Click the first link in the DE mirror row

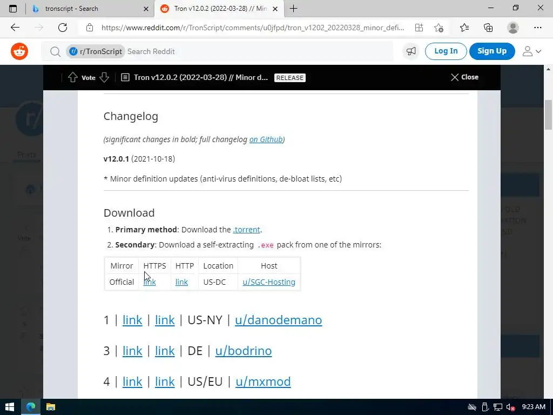click(132, 351)
